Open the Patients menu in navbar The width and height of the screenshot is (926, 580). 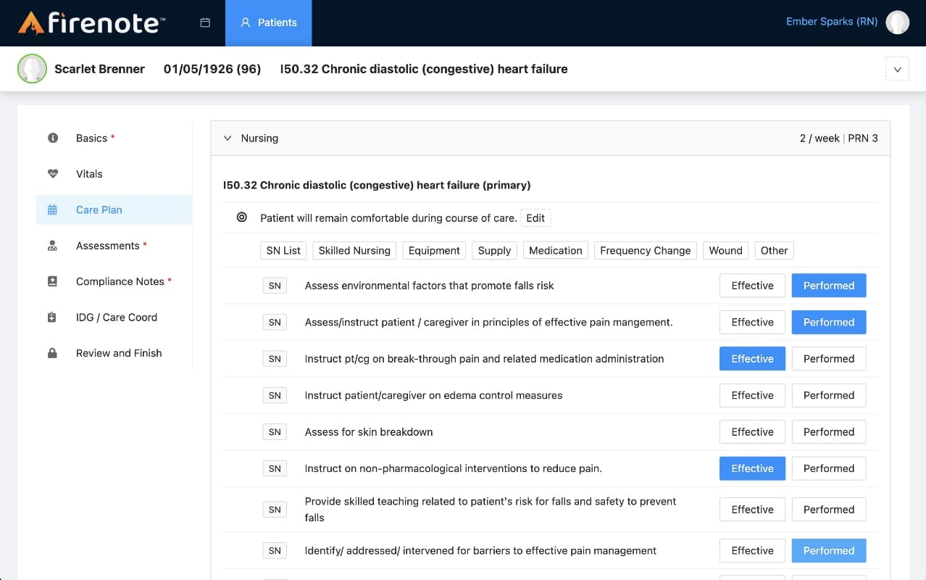(x=269, y=22)
